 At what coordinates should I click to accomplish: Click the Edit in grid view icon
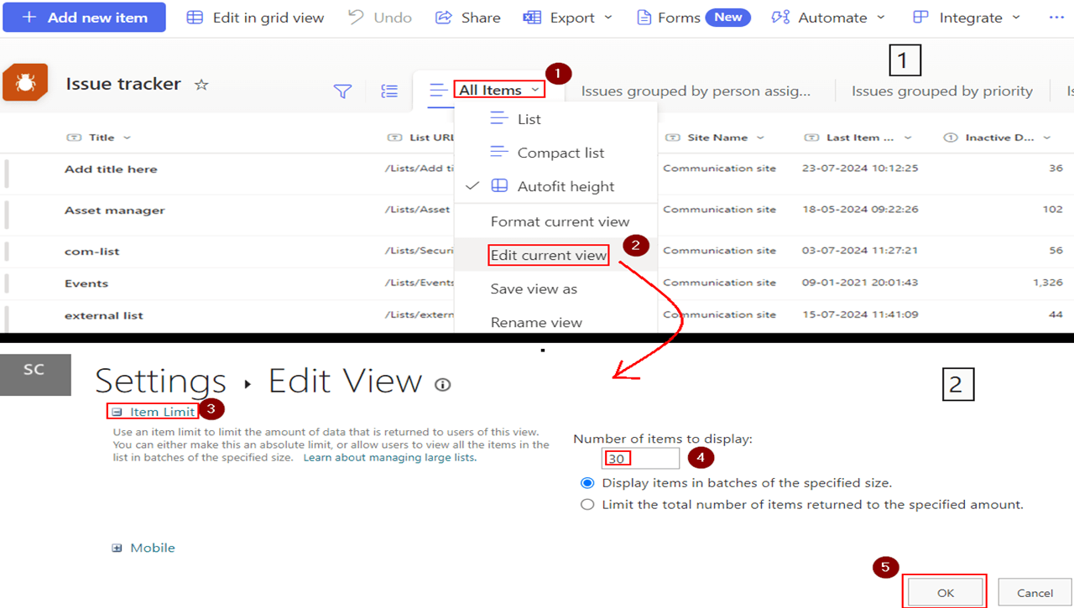point(195,17)
